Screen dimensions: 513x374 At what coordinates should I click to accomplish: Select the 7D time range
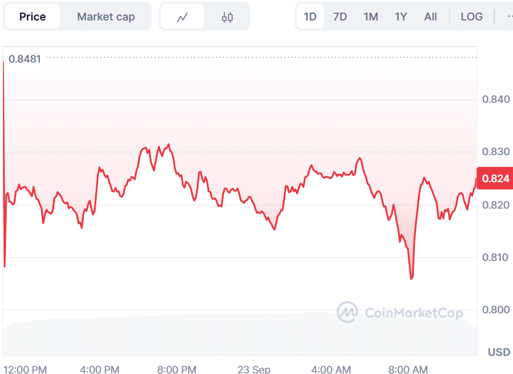[340, 17]
